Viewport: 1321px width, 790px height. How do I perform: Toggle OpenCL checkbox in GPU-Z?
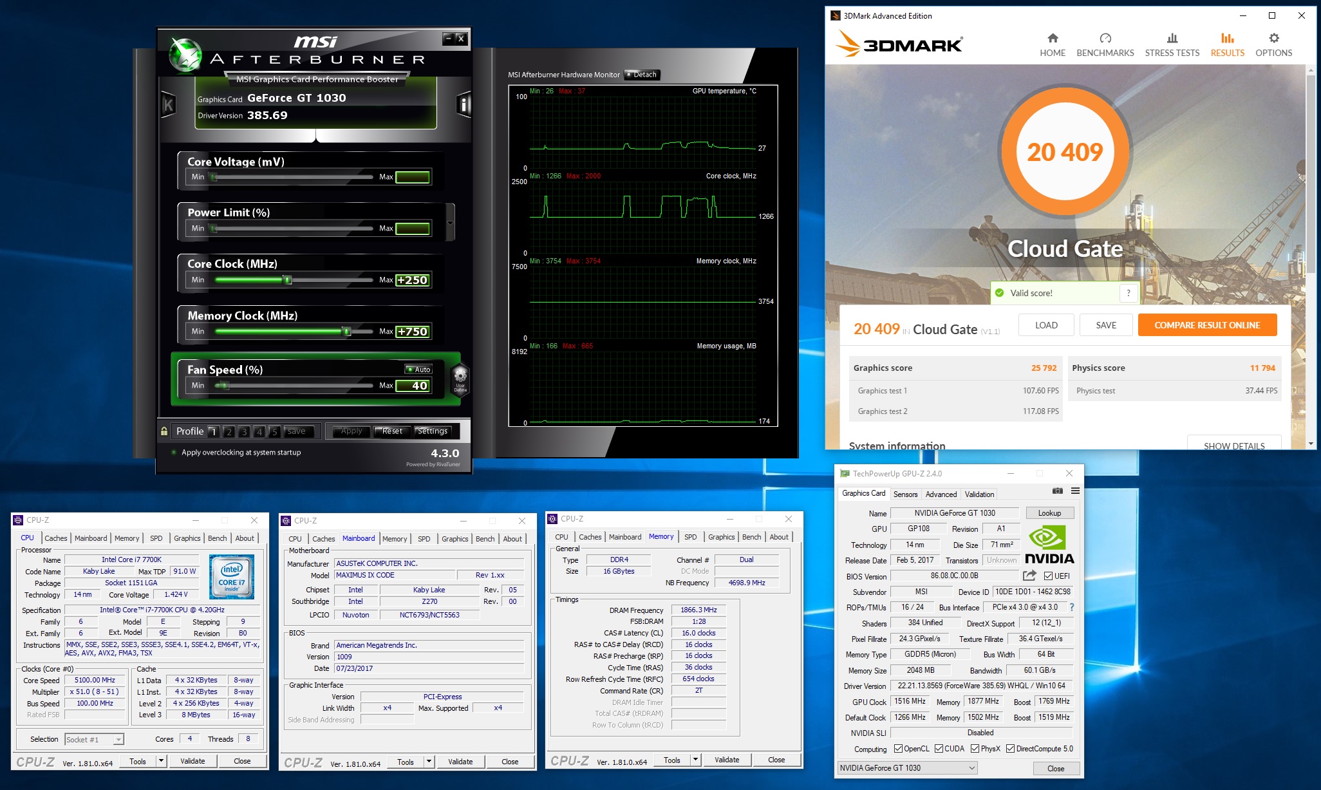click(899, 749)
